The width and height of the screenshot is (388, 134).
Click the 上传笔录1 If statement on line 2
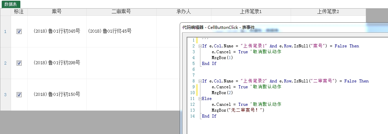click(281, 46)
